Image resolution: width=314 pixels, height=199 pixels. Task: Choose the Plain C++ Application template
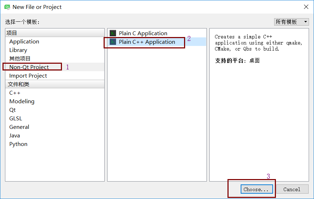tap(157, 42)
